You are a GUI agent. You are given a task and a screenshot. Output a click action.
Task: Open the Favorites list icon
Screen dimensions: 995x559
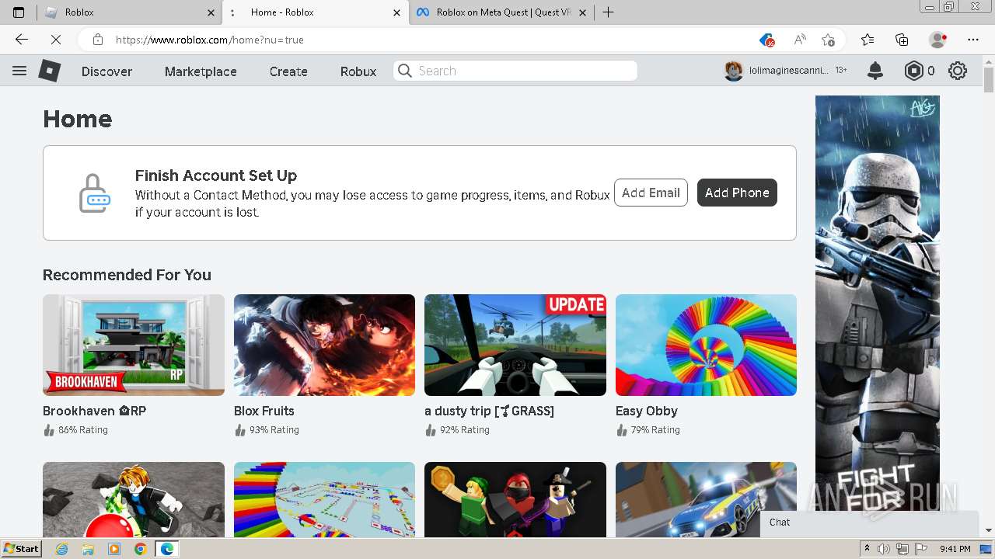click(x=868, y=40)
